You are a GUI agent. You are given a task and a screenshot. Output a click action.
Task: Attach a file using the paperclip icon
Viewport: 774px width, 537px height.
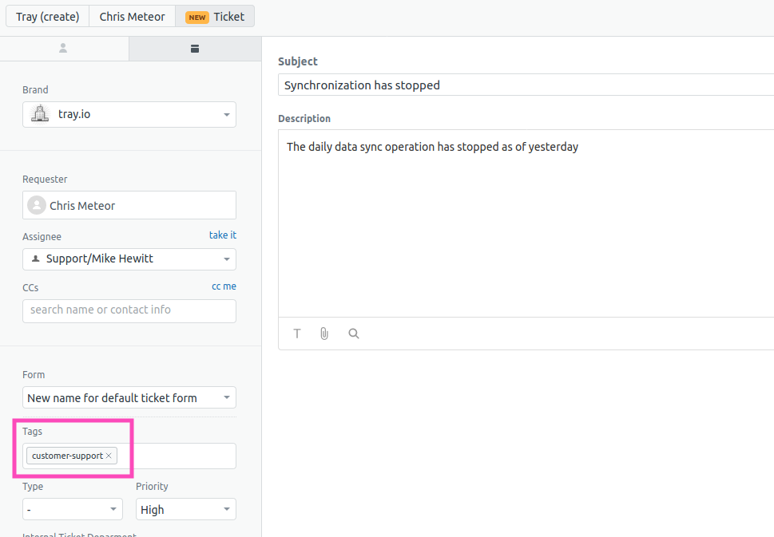click(324, 334)
